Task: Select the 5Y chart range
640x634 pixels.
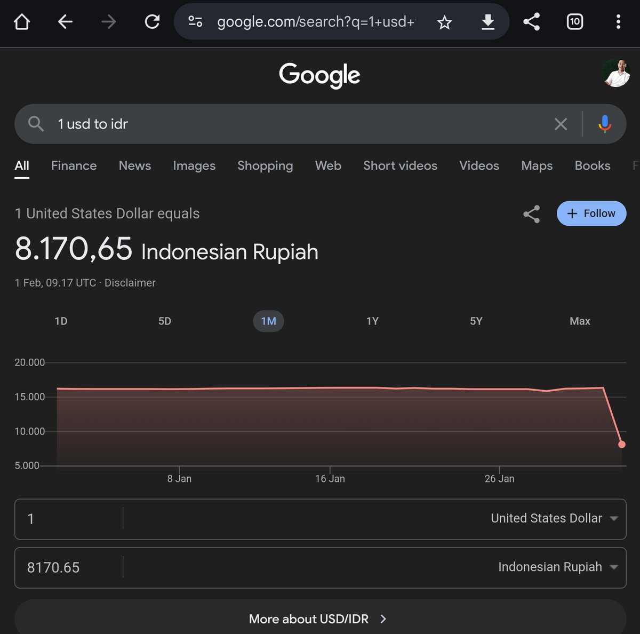Action: [x=476, y=321]
